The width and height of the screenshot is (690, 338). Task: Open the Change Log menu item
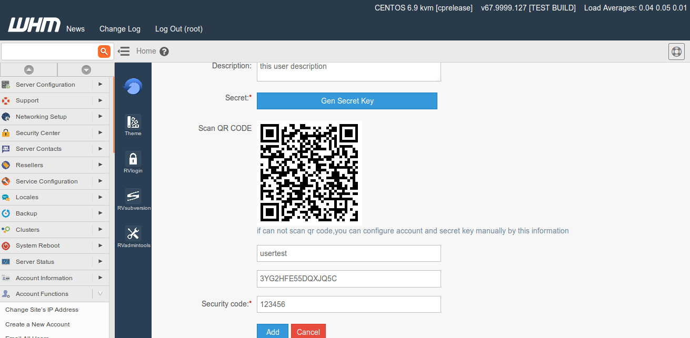(120, 29)
